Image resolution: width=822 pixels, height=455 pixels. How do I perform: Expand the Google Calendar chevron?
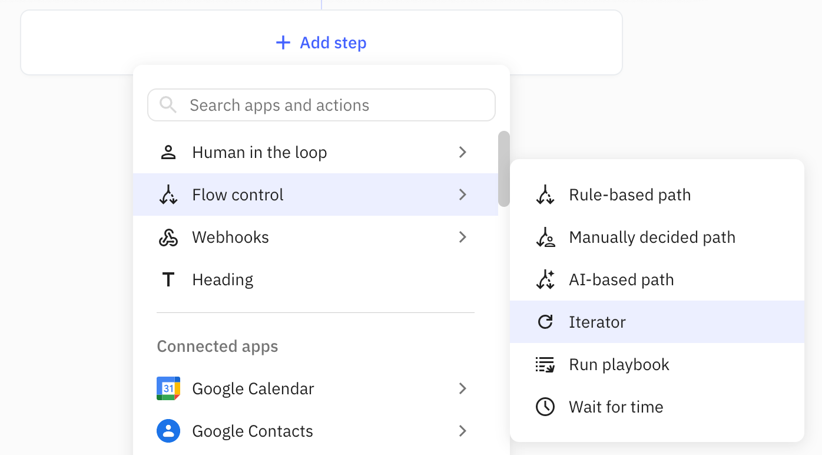[463, 388]
